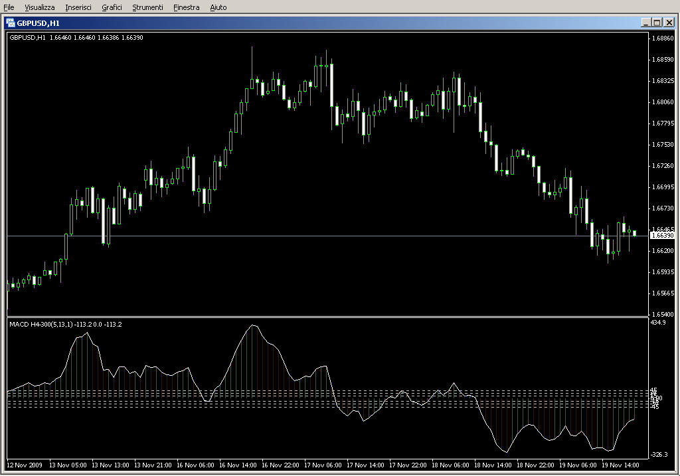Click the MACD H4-300(5,13,1) indicator label
Viewport: 680px width, 476px height.
[x=66, y=324]
